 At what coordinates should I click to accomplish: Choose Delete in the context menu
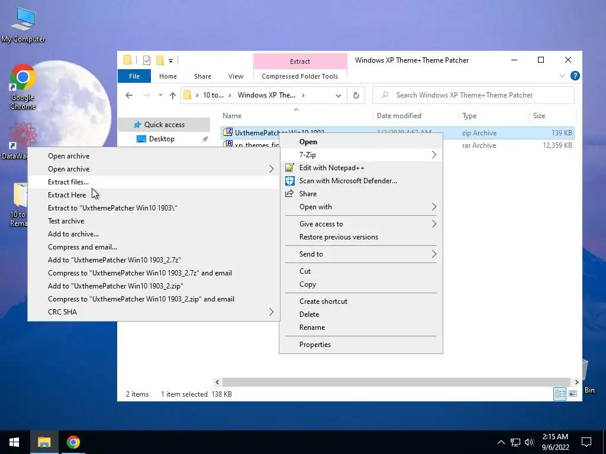click(360, 314)
